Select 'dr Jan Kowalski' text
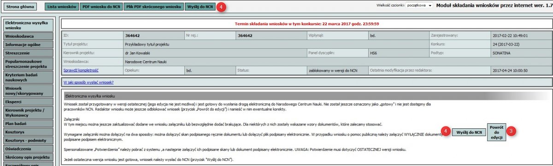Screen dimensions: 553x166 tap(138, 53)
